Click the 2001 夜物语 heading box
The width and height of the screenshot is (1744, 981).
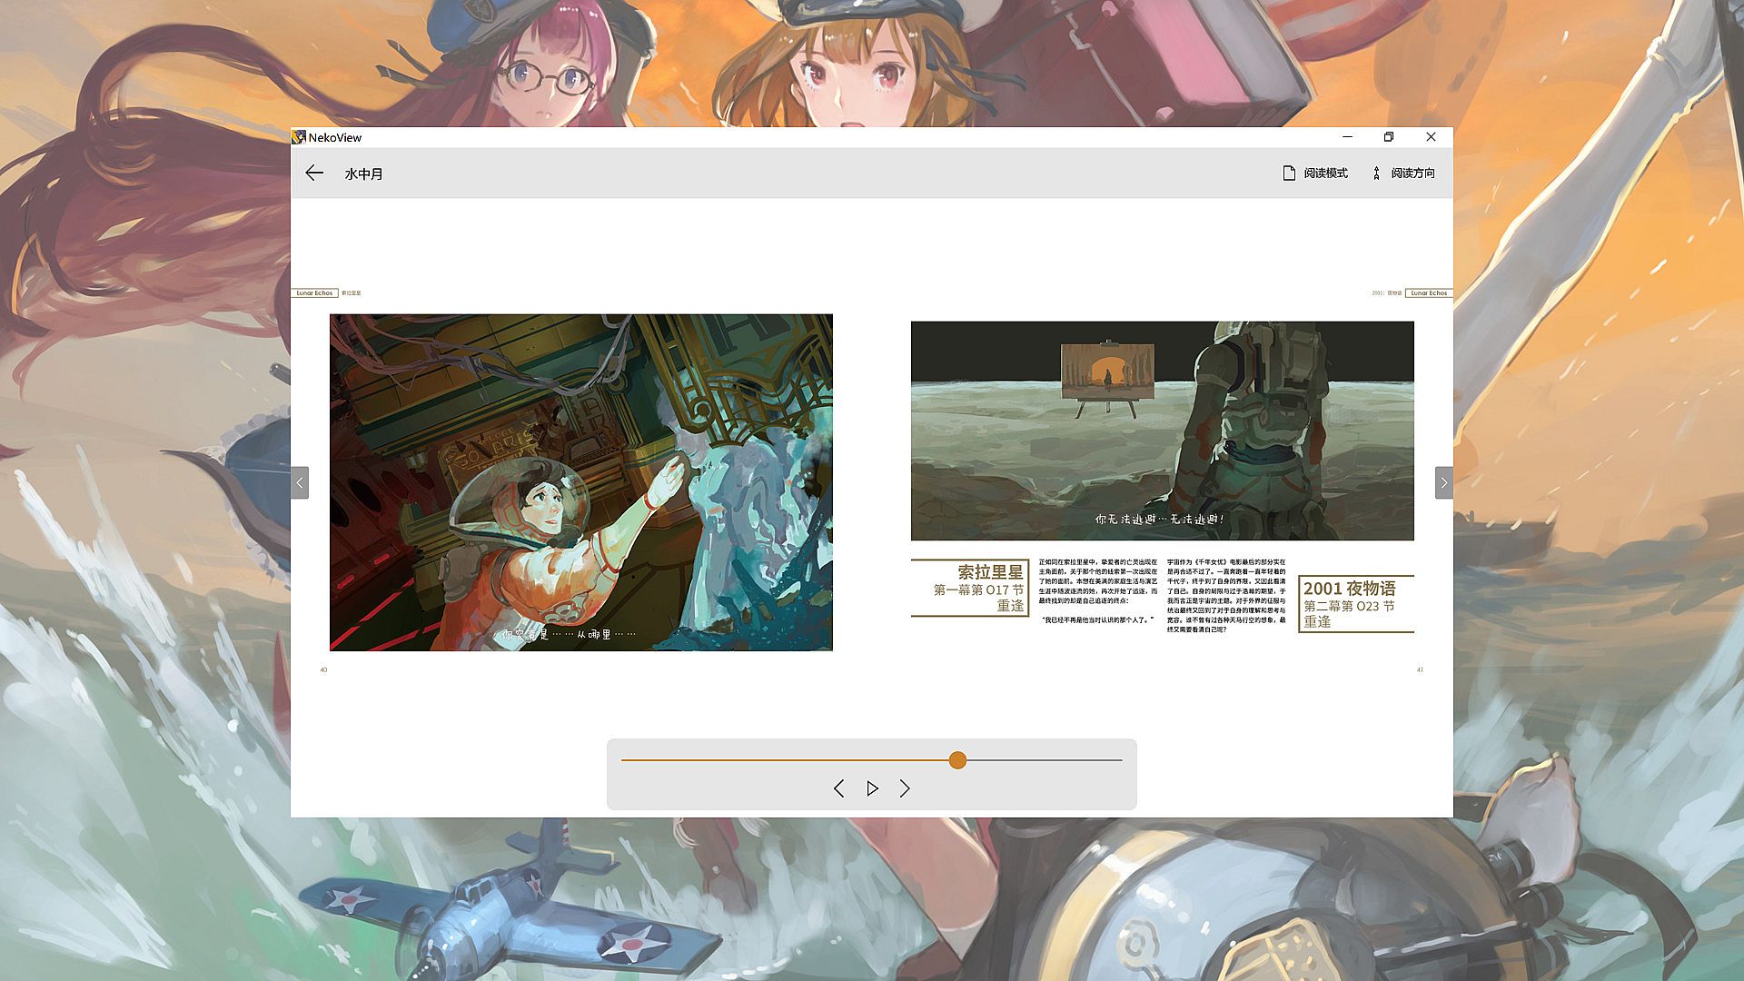(x=1355, y=604)
